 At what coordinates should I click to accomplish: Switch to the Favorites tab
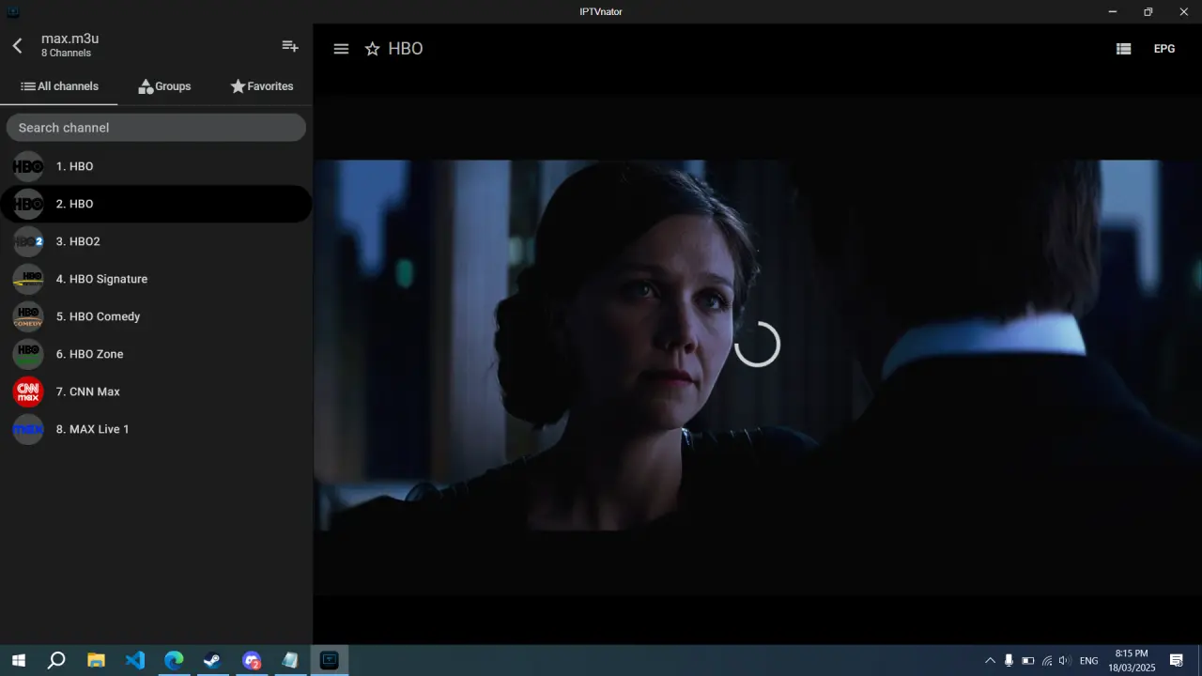tap(262, 86)
